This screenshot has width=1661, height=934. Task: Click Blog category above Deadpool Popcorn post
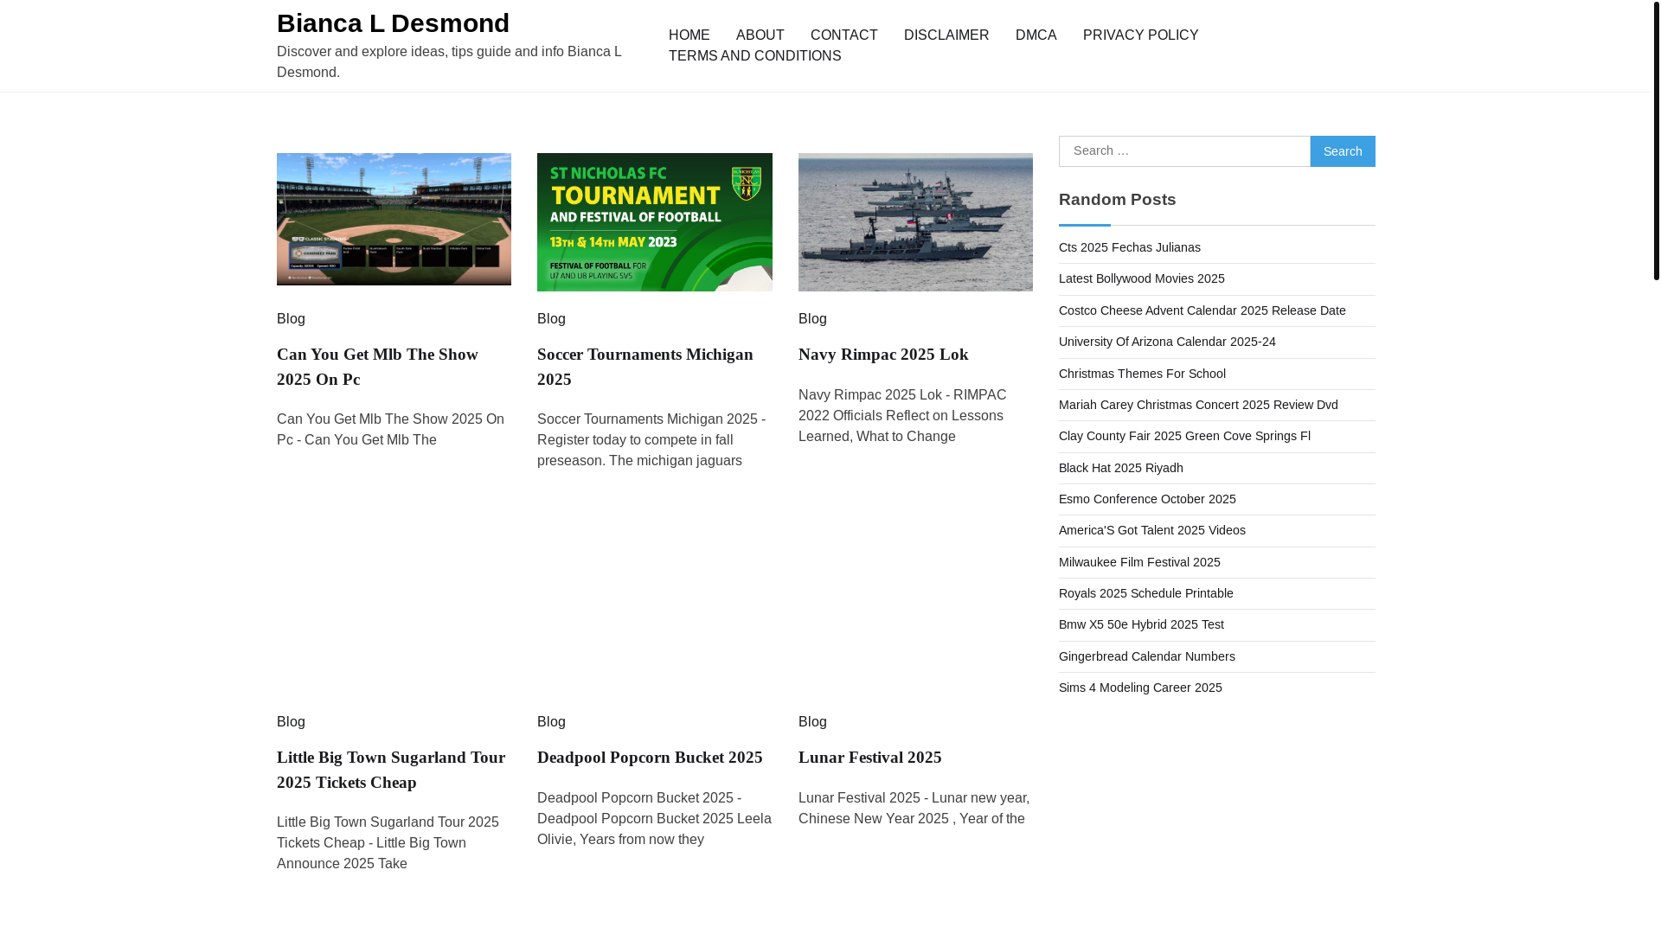coord(551,722)
